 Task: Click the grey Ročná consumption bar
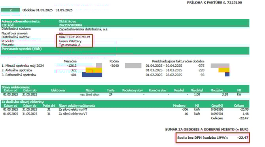point(133,66)
